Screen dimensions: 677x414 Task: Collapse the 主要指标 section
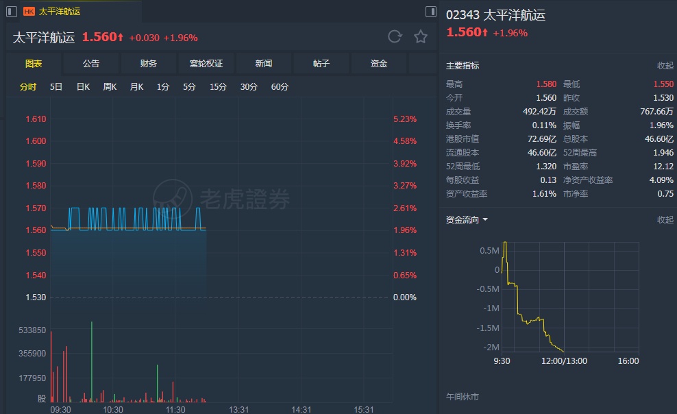(x=665, y=66)
